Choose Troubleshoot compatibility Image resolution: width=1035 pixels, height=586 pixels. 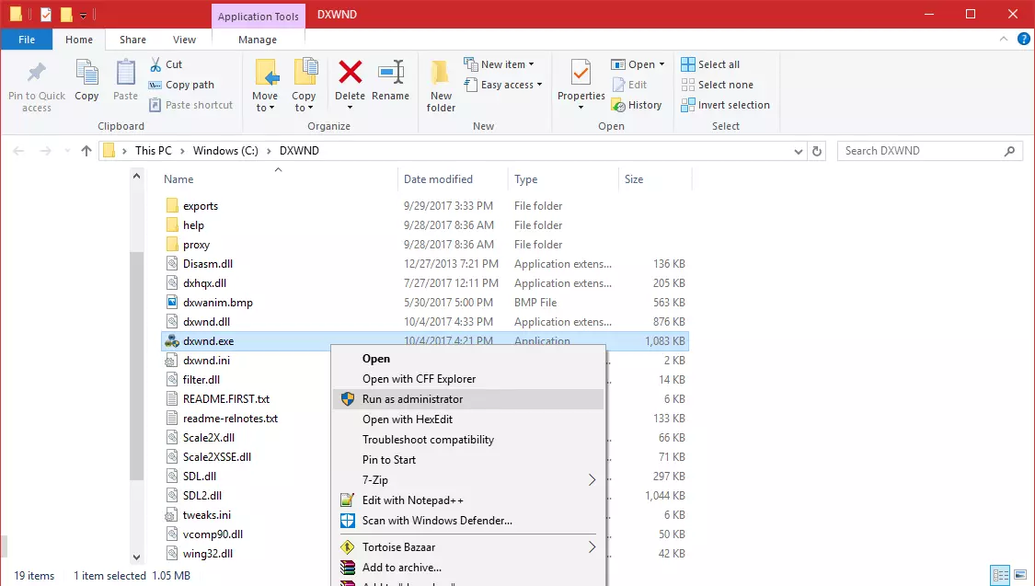[468, 440]
